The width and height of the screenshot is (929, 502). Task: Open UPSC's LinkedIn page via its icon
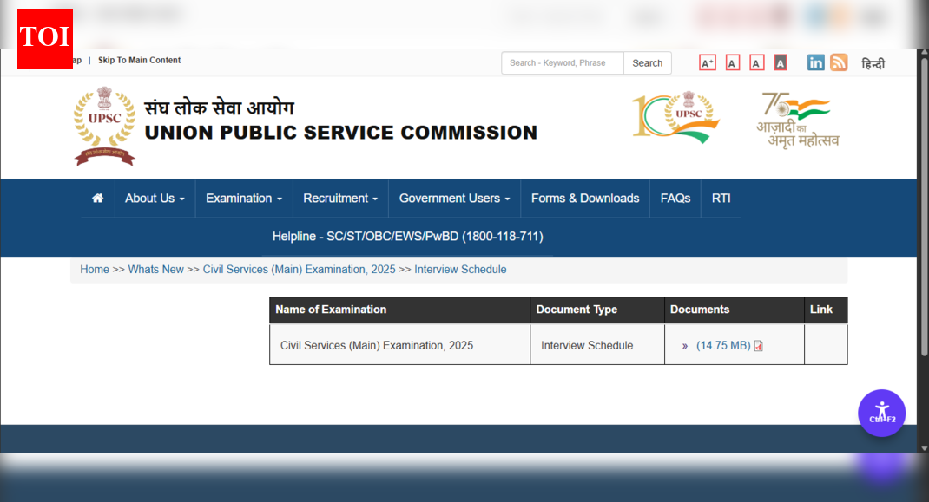pyautogui.click(x=815, y=62)
